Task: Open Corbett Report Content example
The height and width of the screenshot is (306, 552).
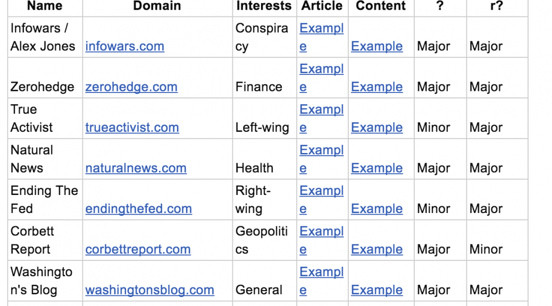Action: coord(377,249)
